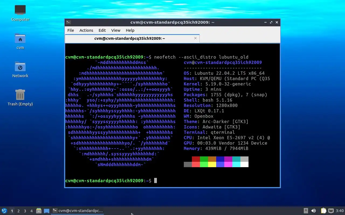Click the 'Memory: 439MiB / 7944MiB' line
Viewport: 345px width, 215px height.
(216, 148)
